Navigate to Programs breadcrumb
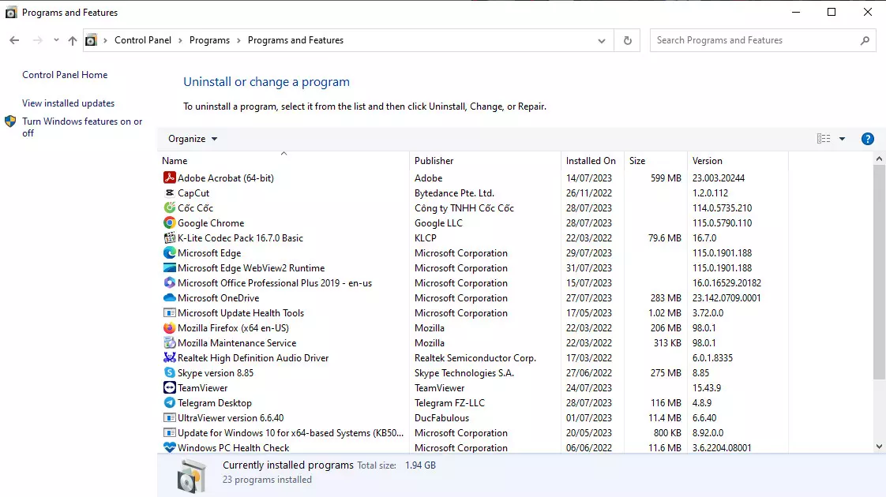The image size is (886, 497). pos(209,40)
